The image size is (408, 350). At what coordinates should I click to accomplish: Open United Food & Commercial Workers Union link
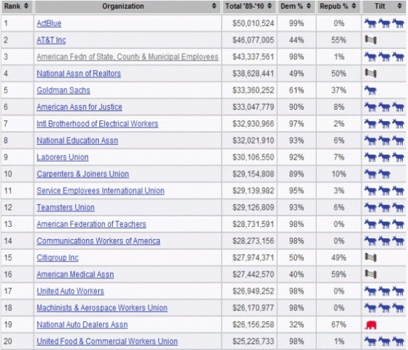pyautogui.click(x=107, y=341)
